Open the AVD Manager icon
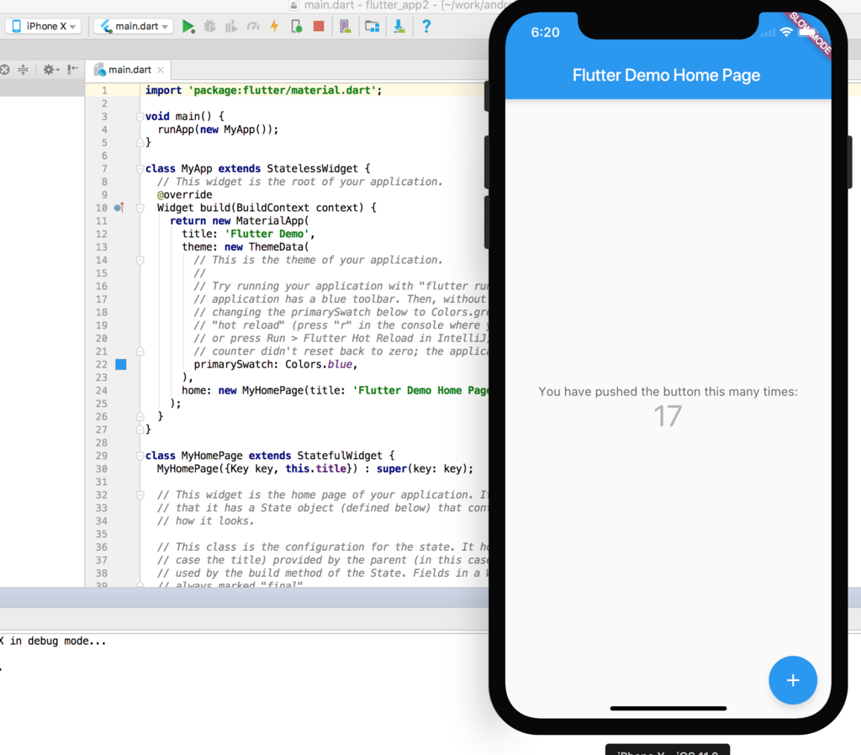This screenshot has width=861, height=755. click(x=346, y=26)
